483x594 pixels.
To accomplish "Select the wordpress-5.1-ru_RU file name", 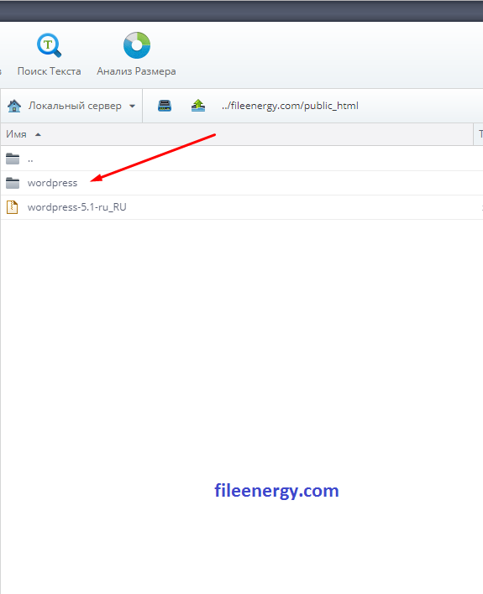I will [x=77, y=207].
